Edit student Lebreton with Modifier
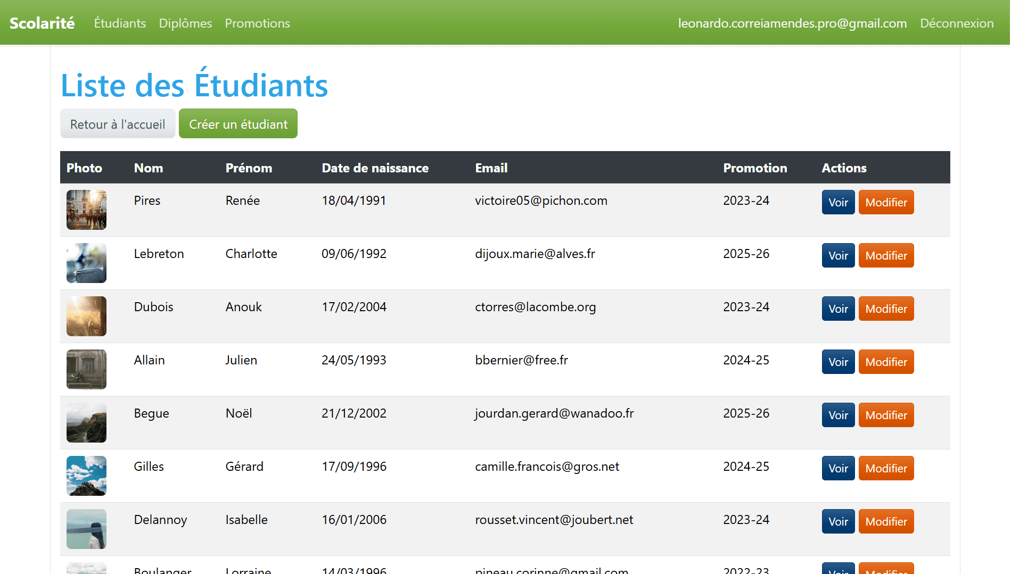This screenshot has width=1011, height=574. 886,255
